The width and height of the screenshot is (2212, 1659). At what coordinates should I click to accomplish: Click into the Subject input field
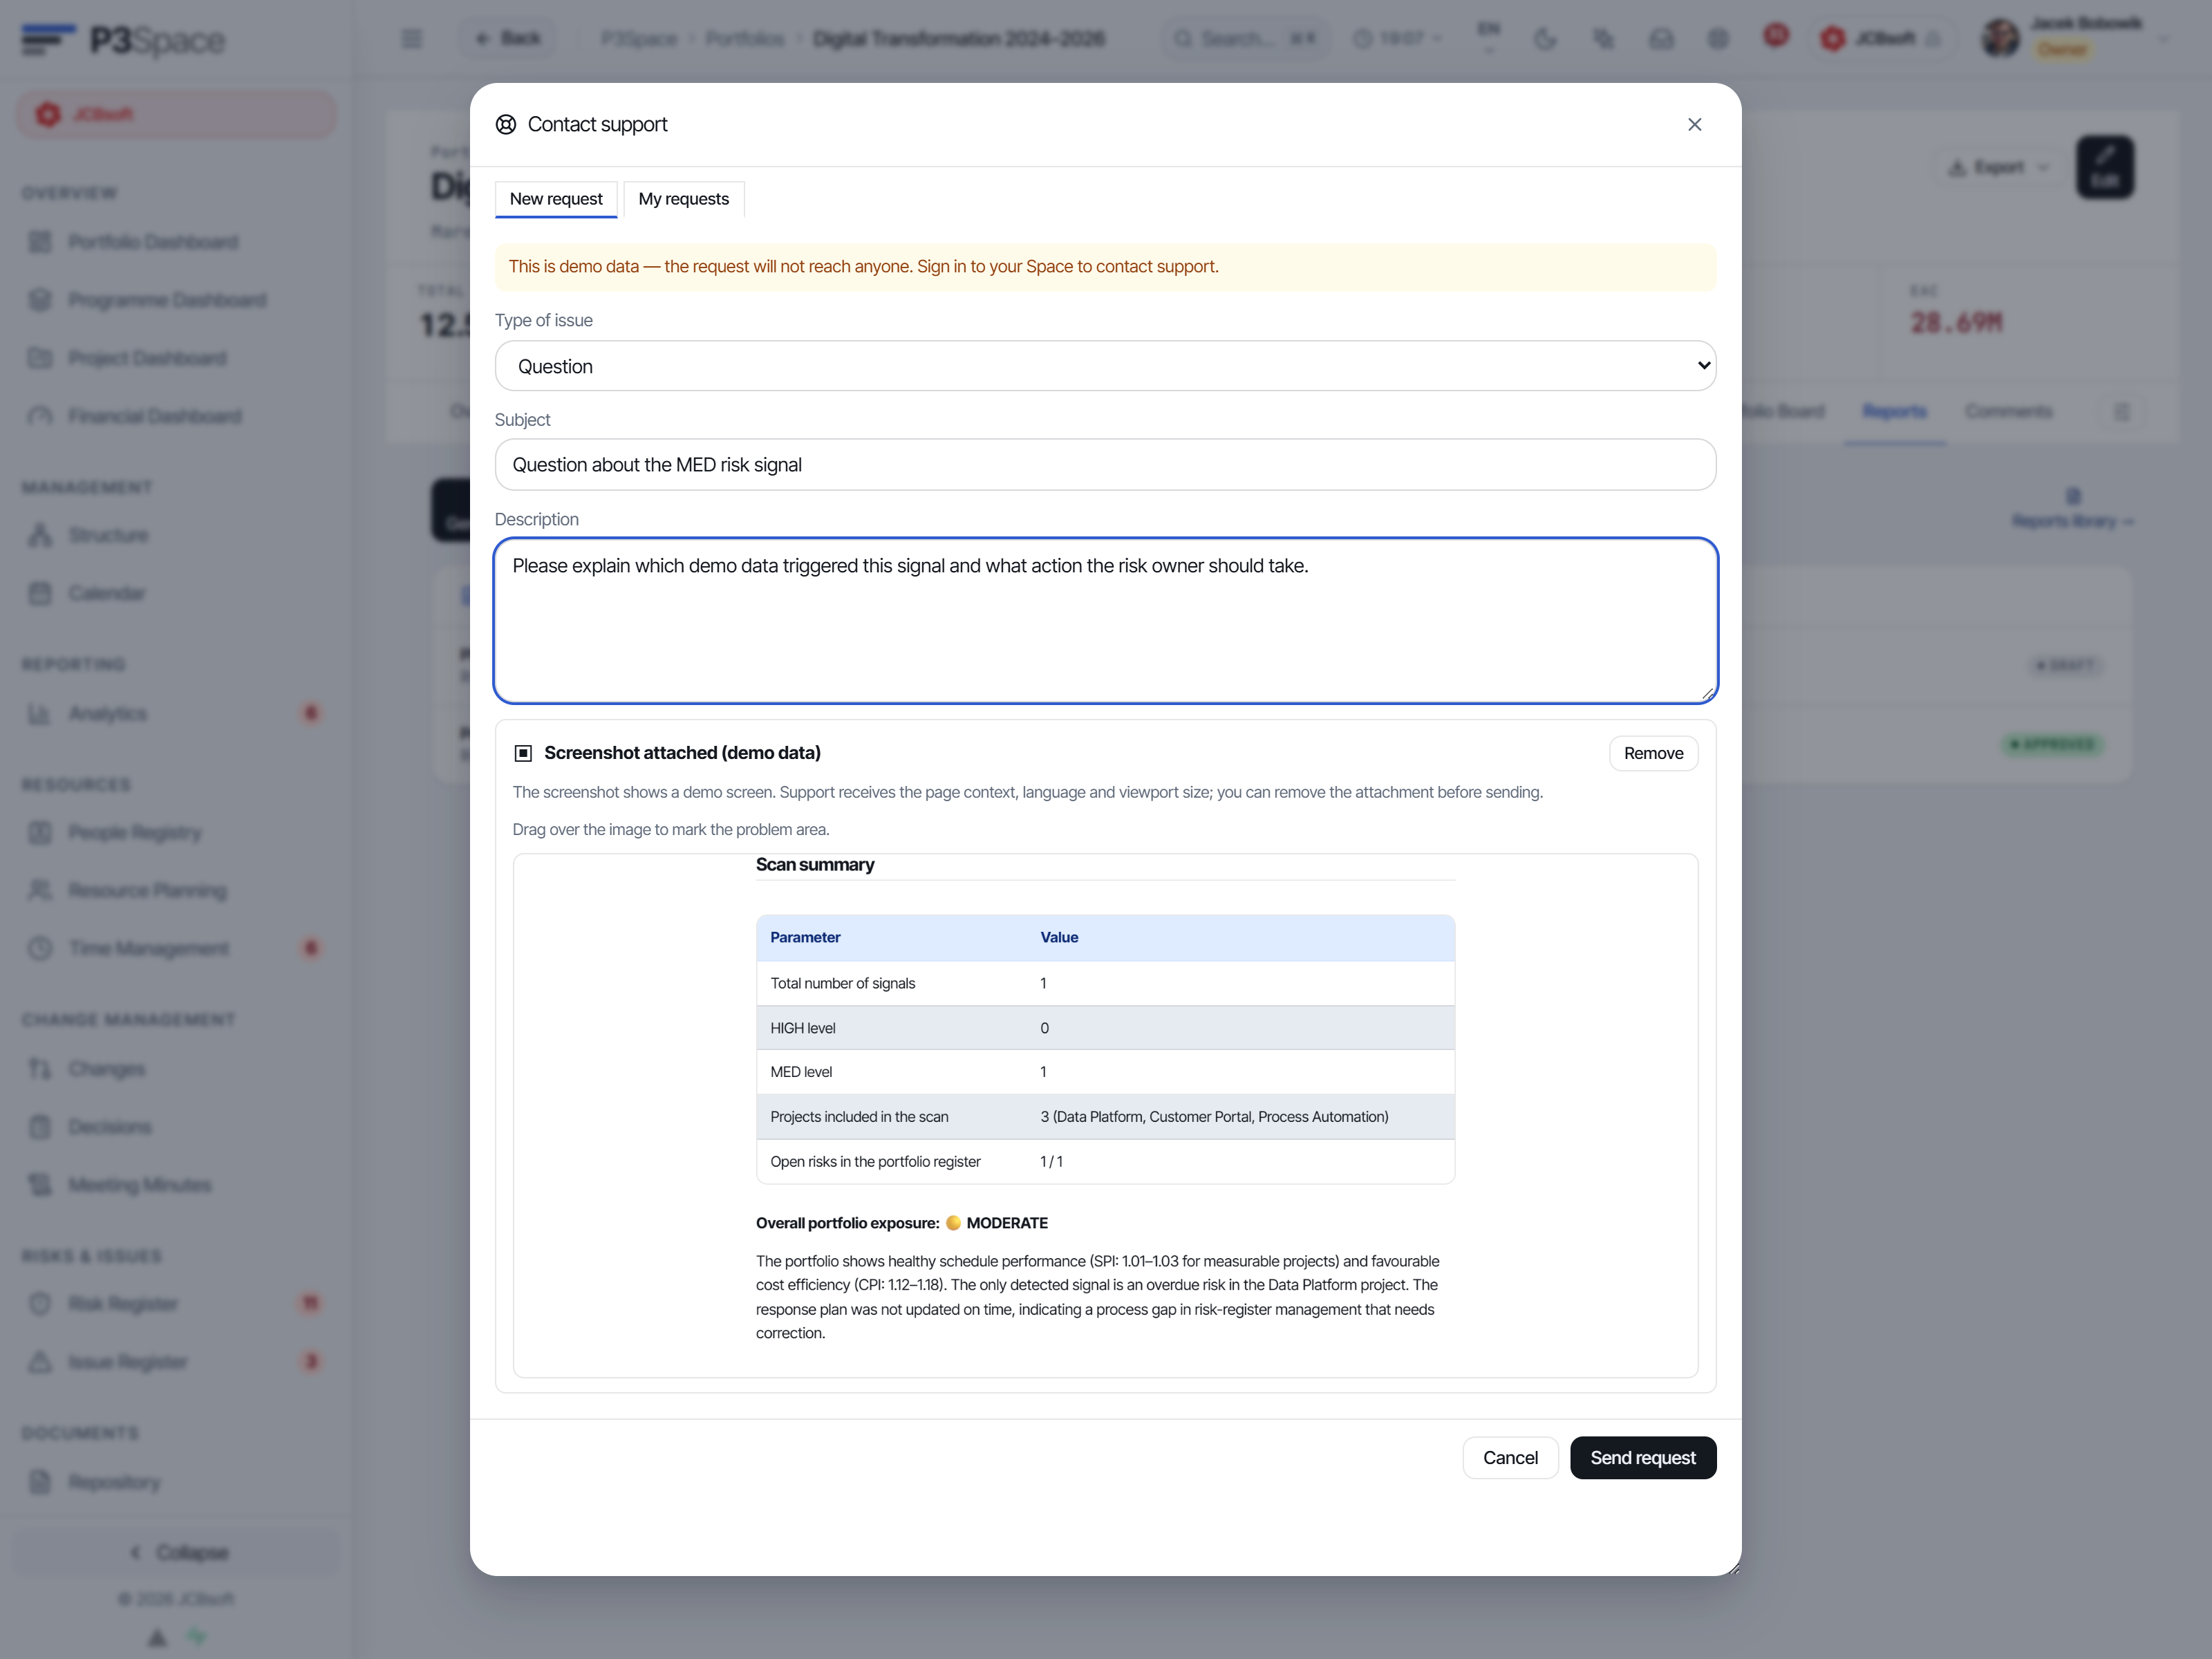click(x=1105, y=464)
